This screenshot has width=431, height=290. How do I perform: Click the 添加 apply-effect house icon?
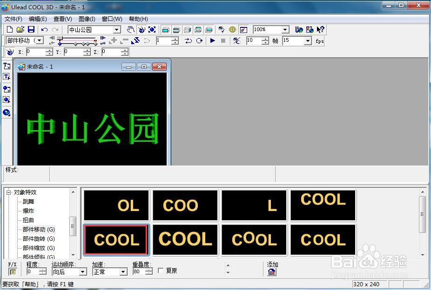pyautogui.click(x=271, y=272)
